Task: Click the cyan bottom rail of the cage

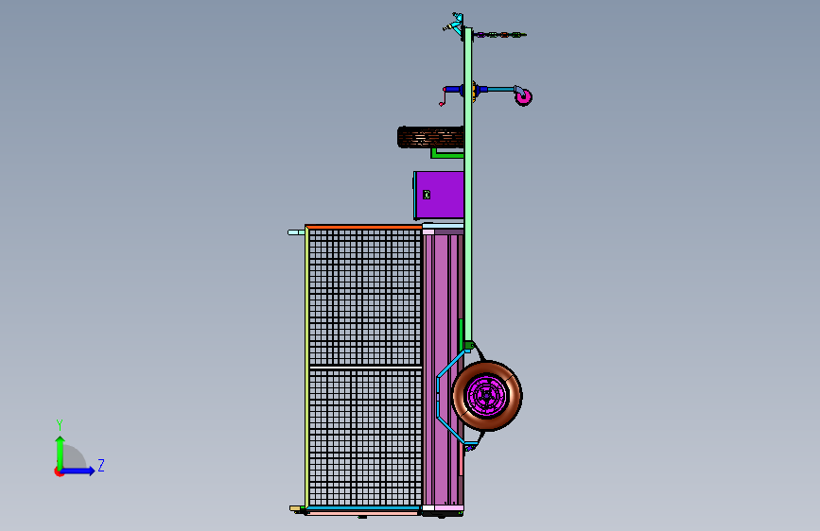Action: point(364,508)
